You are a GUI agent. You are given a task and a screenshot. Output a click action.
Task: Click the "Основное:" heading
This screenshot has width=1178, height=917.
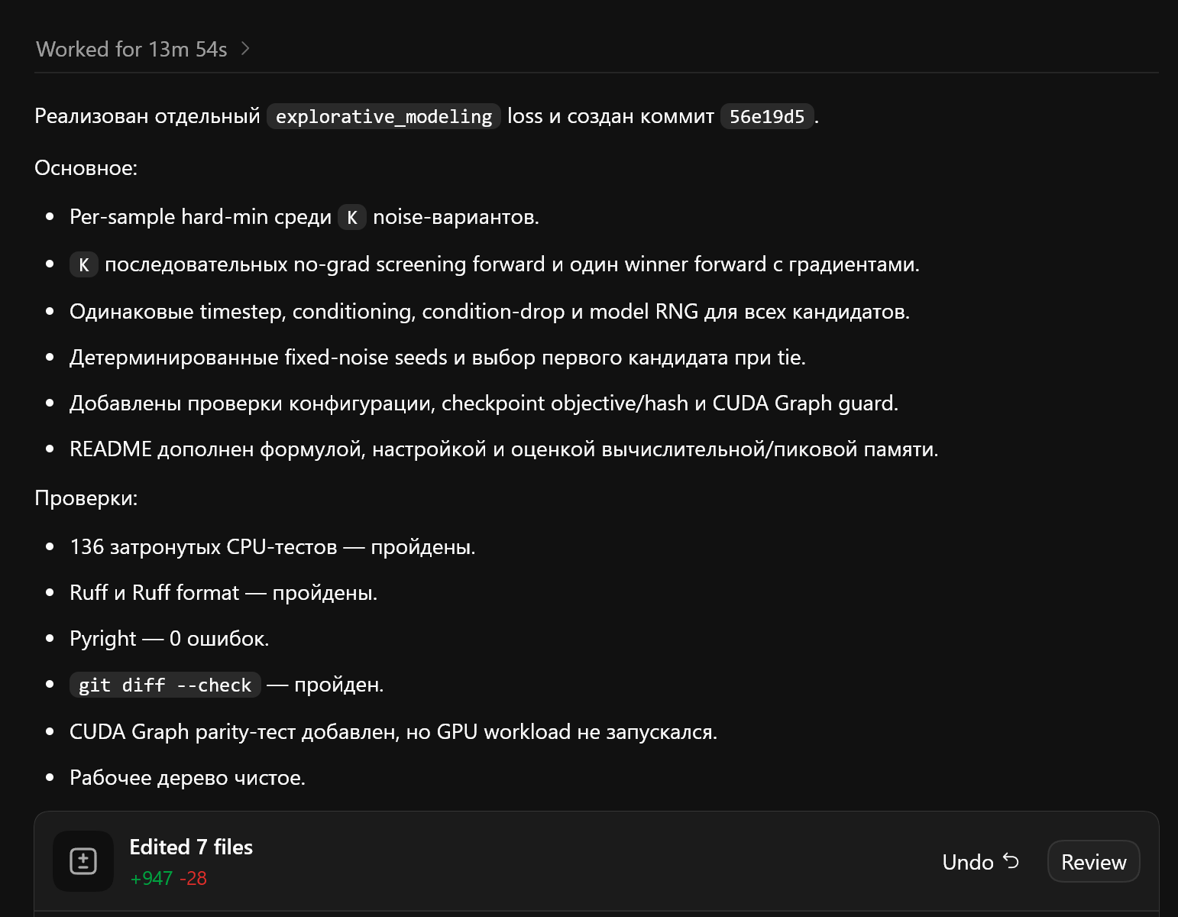(x=86, y=168)
